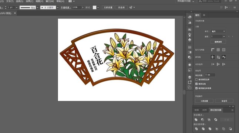
Task: Open the Pathfinder panel hamburger menu
Action: (x=232, y=110)
